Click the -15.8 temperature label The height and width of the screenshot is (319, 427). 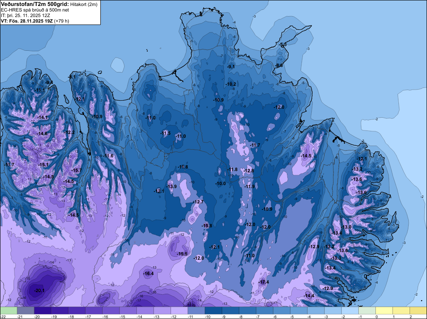point(207,226)
